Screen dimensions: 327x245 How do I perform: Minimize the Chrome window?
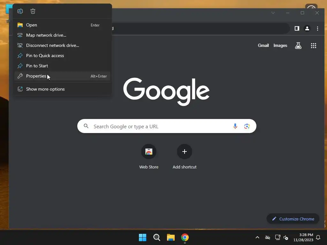288,13
